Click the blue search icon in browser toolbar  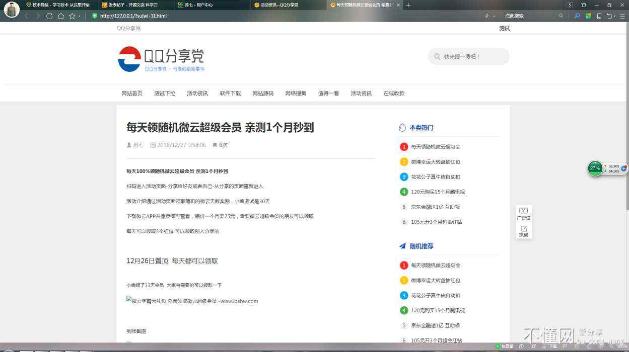(x=577, y=16)
